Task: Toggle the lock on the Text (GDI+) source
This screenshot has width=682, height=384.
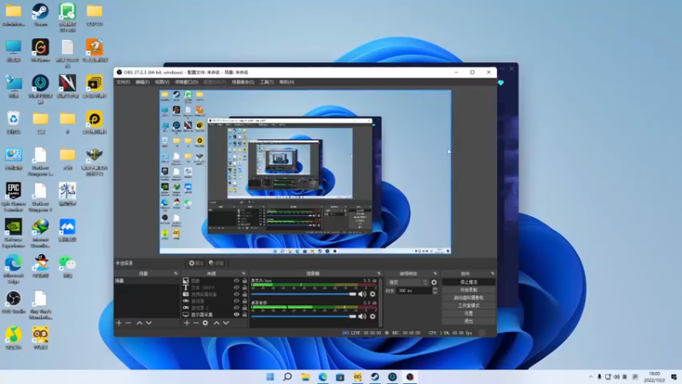Action: (245, 288)
